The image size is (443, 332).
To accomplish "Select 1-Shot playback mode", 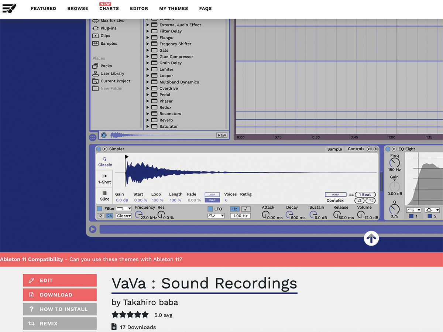I will click(104, 179).
